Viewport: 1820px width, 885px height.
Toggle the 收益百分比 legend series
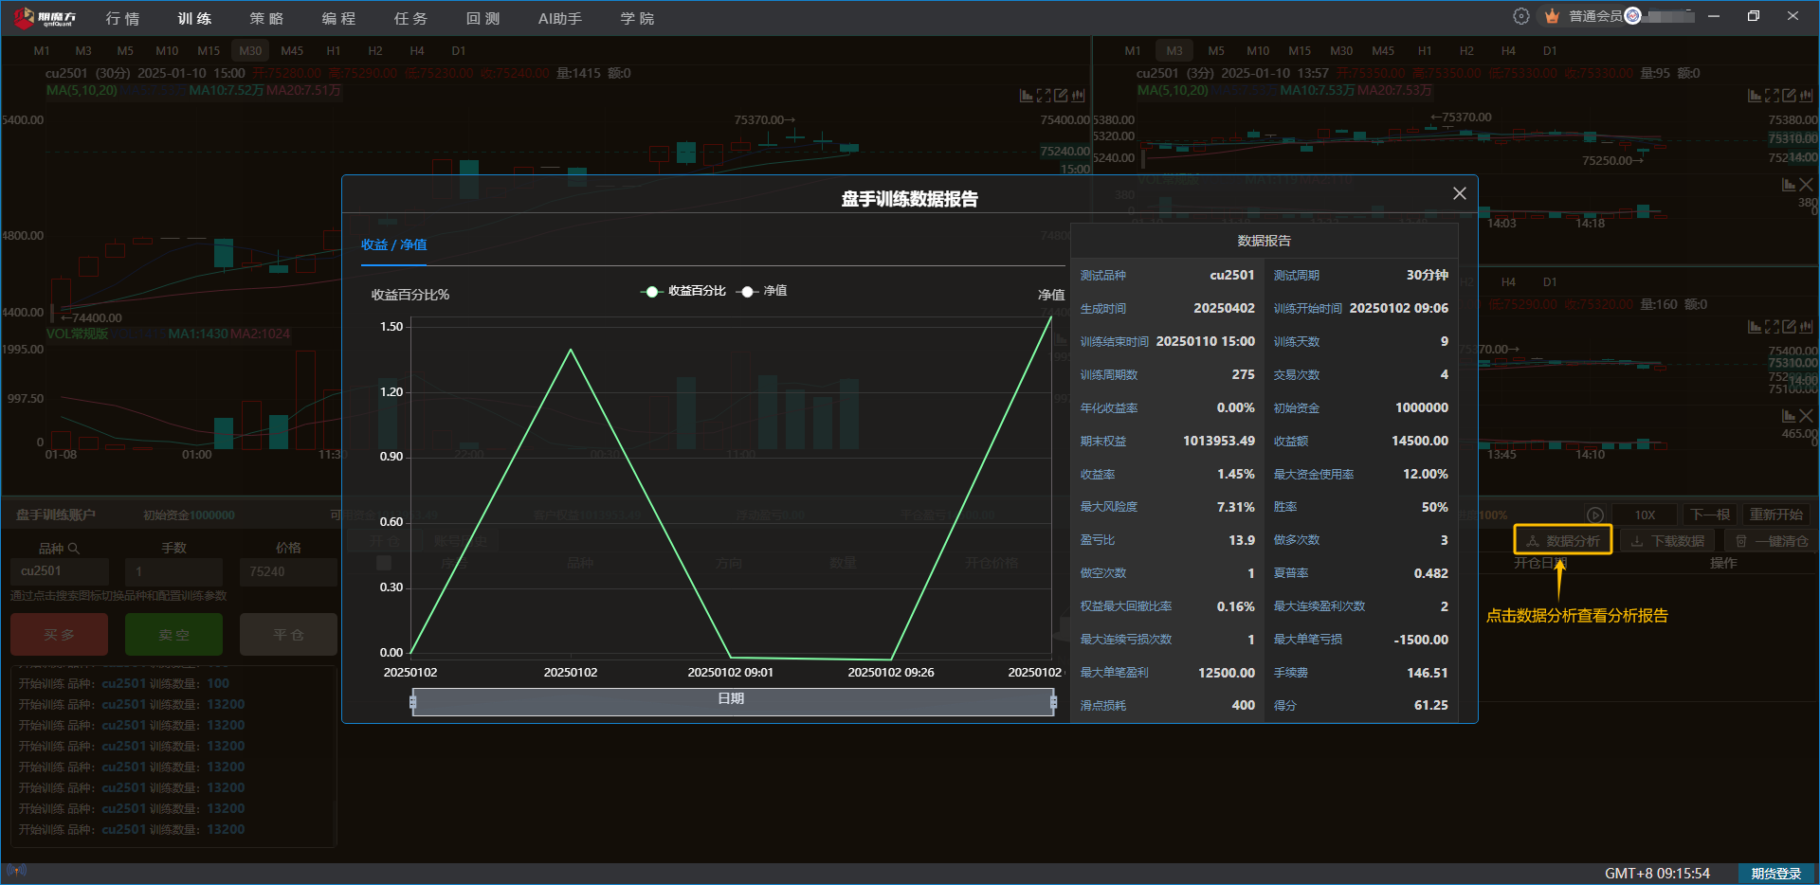[x=683, y=291]
